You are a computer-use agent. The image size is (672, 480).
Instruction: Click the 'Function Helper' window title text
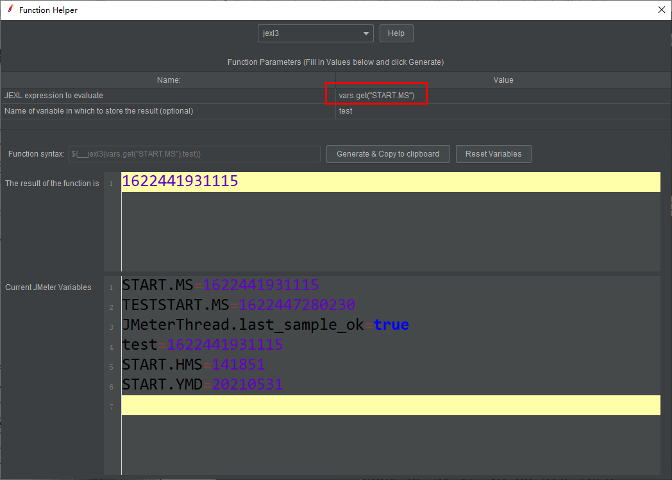(49, 10)
